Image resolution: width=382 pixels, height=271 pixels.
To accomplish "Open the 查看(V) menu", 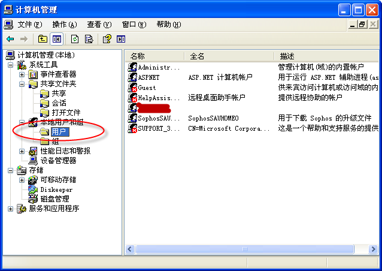I will (x=99, y=25).
